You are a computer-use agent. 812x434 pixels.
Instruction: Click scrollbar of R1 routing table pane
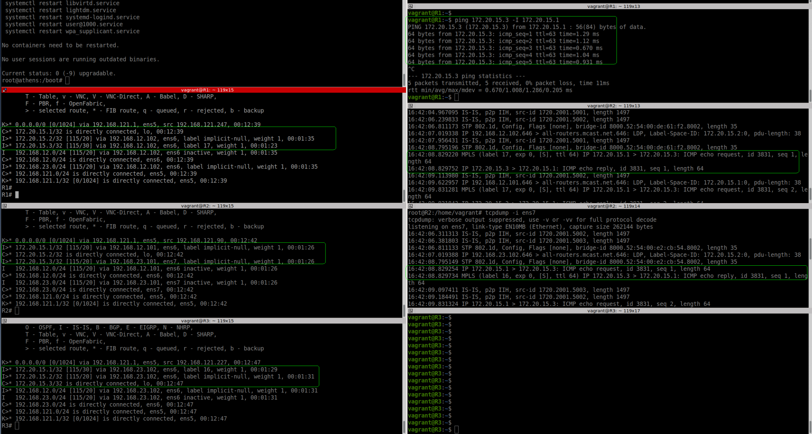(404, 147)
